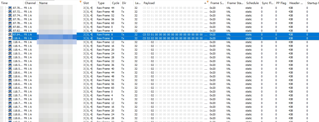Sort by the Cycle column header
This screenshot has width=319, height=122.
point(115,3)
